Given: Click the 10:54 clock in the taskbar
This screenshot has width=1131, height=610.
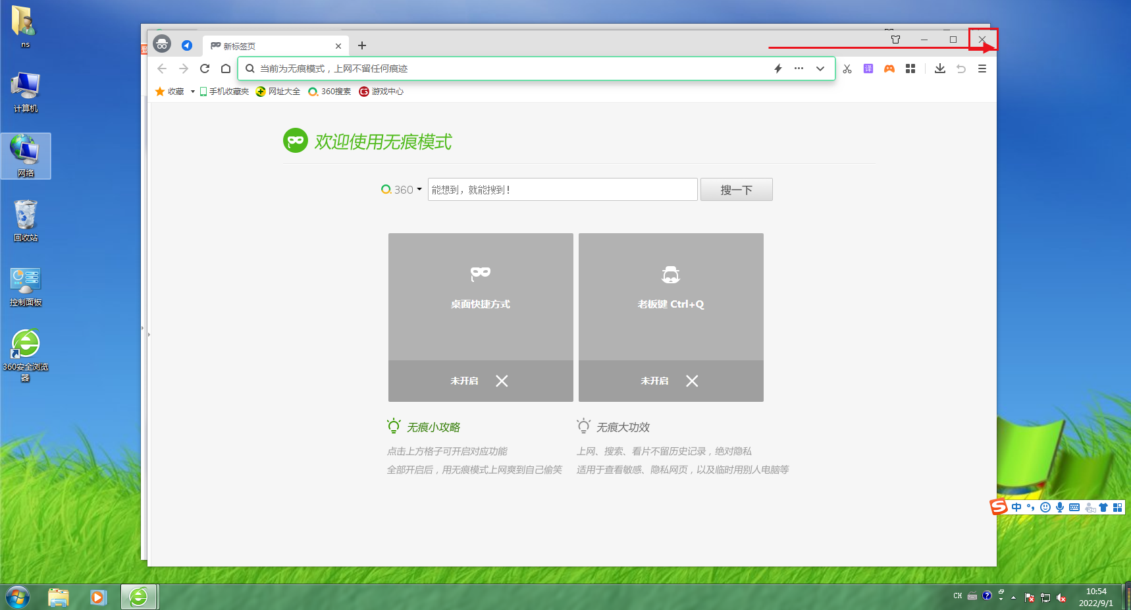Looking at the screenshot, I should click(x=1096, y=592).
